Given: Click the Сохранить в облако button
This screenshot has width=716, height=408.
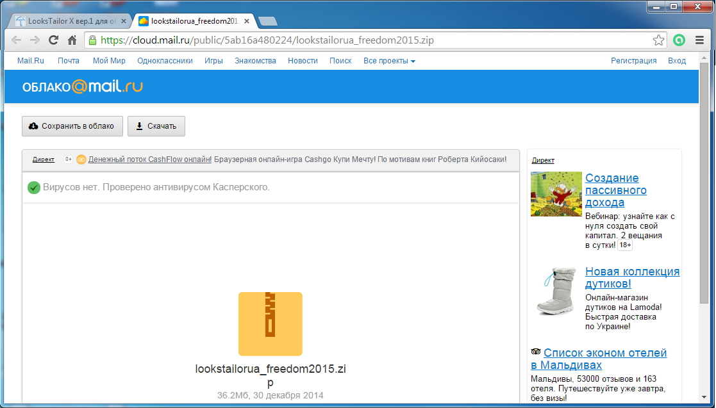Looking at the screenshot, I should click(x=72, y=126).
